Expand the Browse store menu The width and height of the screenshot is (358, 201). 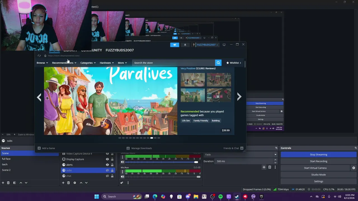[x=42, y=63]
